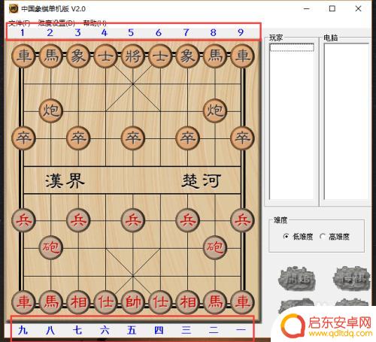Viewport: 376px width, 342px height.
Task: Enable the 低难度 low difficulty option
Action: (298, 236)
